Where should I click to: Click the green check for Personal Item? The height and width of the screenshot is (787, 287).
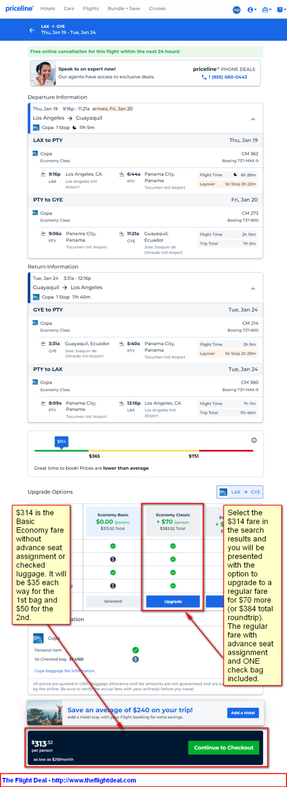(x=135, y=650)
